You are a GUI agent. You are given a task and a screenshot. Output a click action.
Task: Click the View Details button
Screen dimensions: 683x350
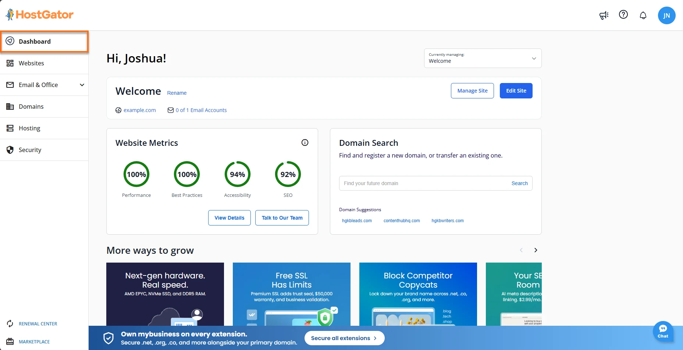230,218
